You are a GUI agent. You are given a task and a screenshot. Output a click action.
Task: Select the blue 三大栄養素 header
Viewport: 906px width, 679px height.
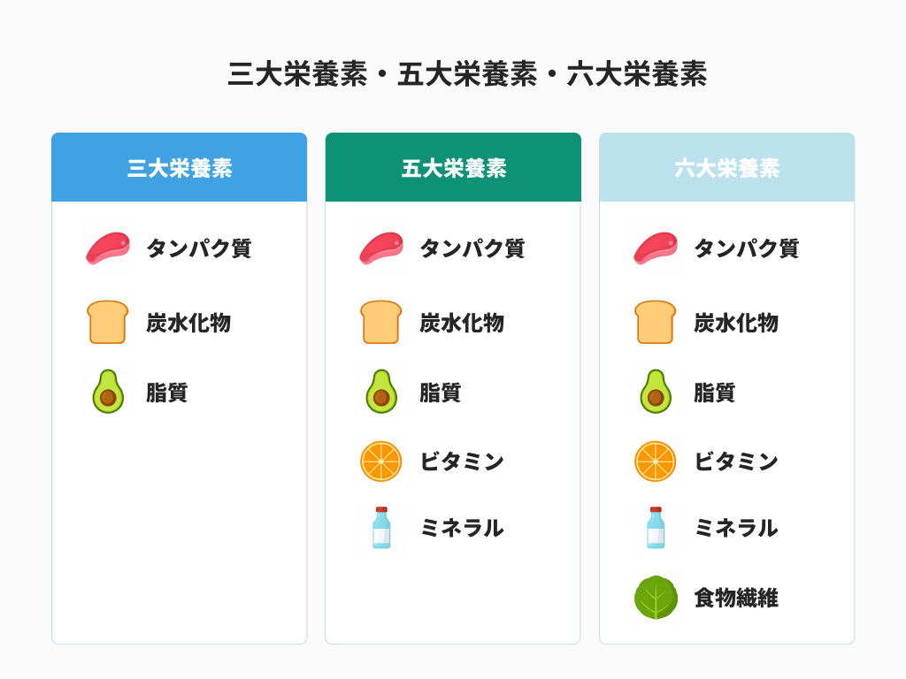click(180, 168)
